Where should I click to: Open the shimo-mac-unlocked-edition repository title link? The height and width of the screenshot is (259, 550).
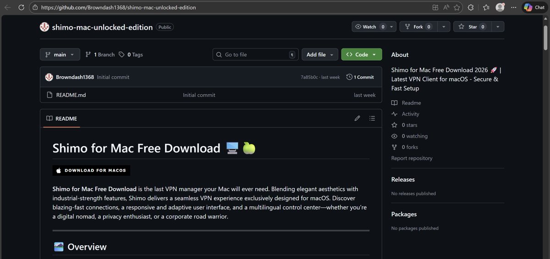tap(102, 27)
